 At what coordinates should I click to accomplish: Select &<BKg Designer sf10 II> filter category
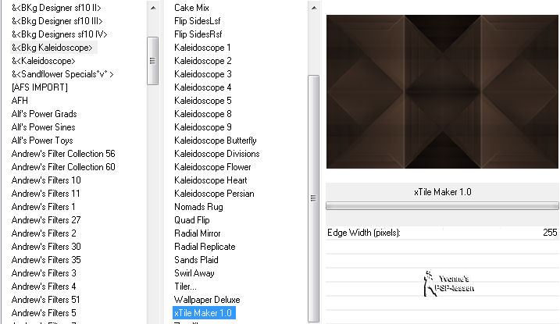click(x=56, y=8)
